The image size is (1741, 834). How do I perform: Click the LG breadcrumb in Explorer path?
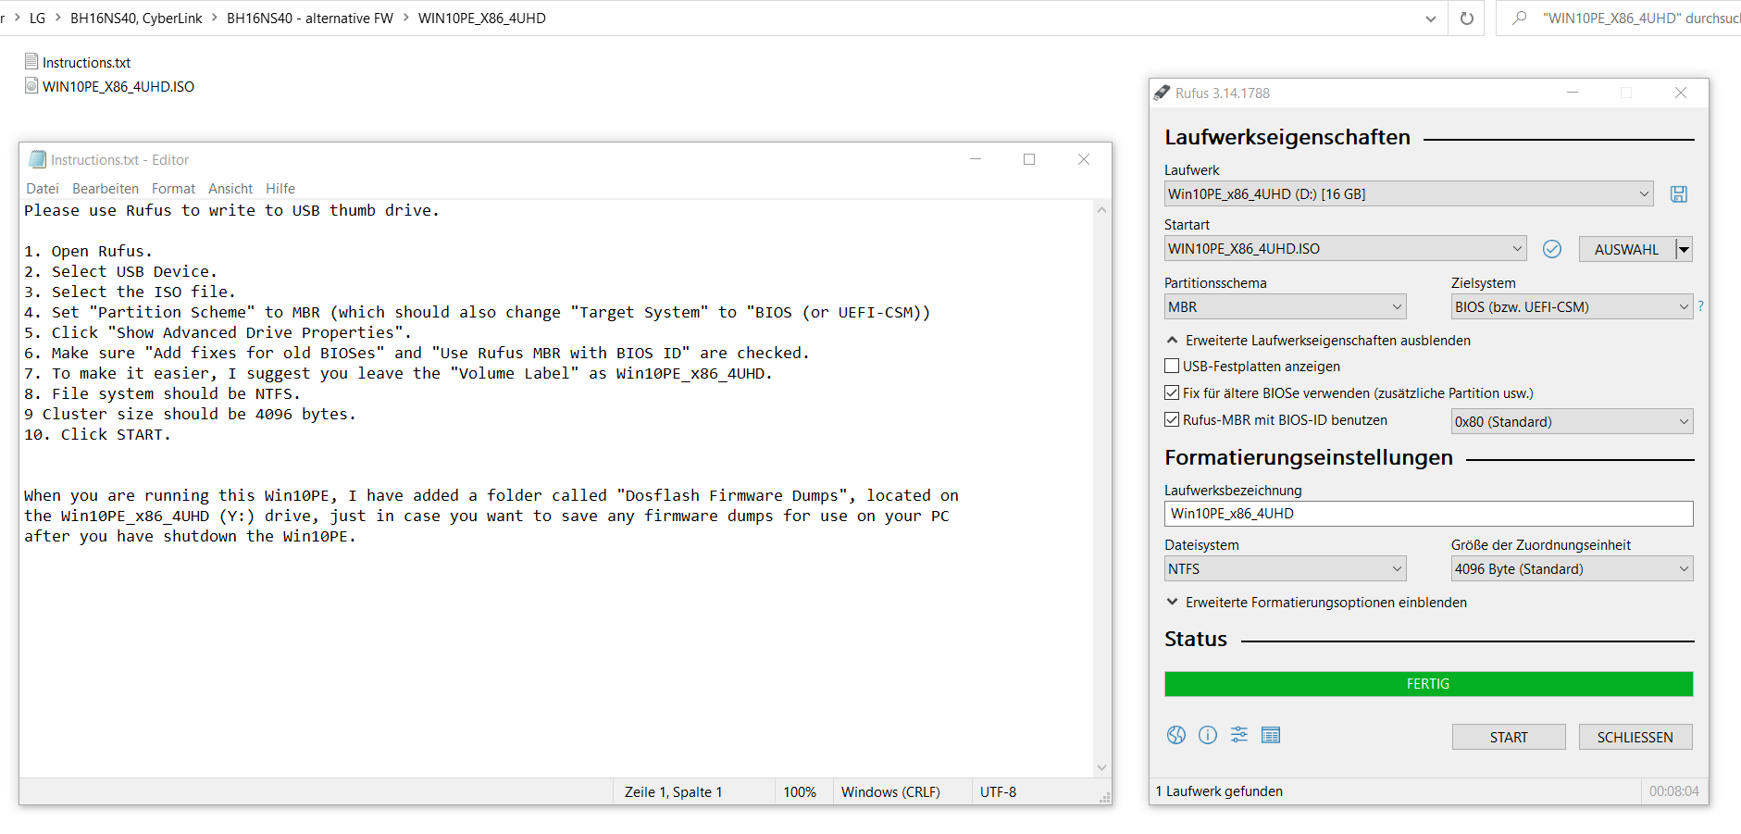pos(37,19)
